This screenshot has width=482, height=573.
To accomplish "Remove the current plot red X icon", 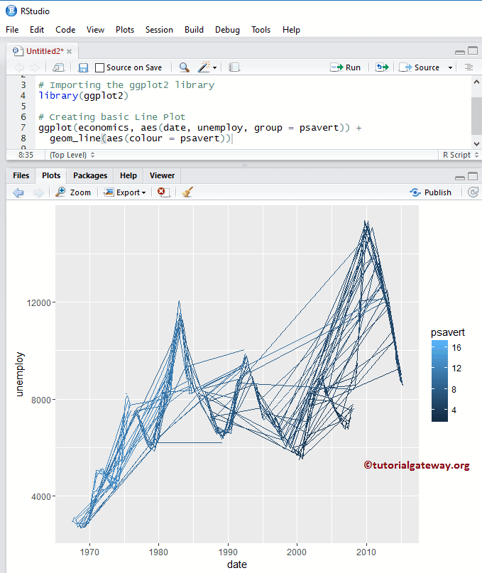I will (163, 192).
